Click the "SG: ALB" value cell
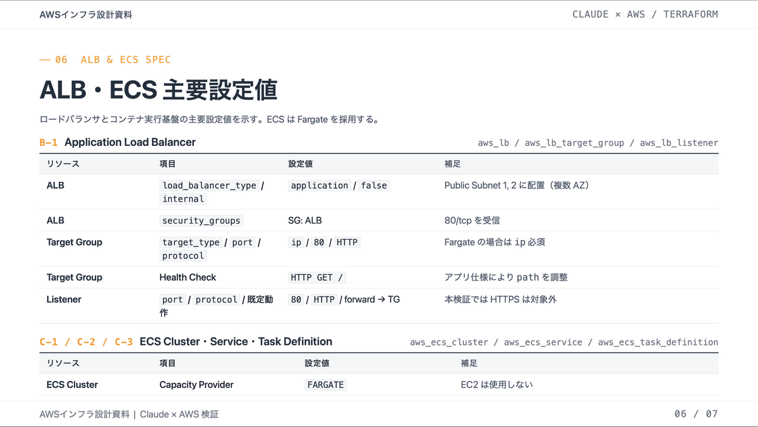The image size is (758, 427). pos(305,220)
